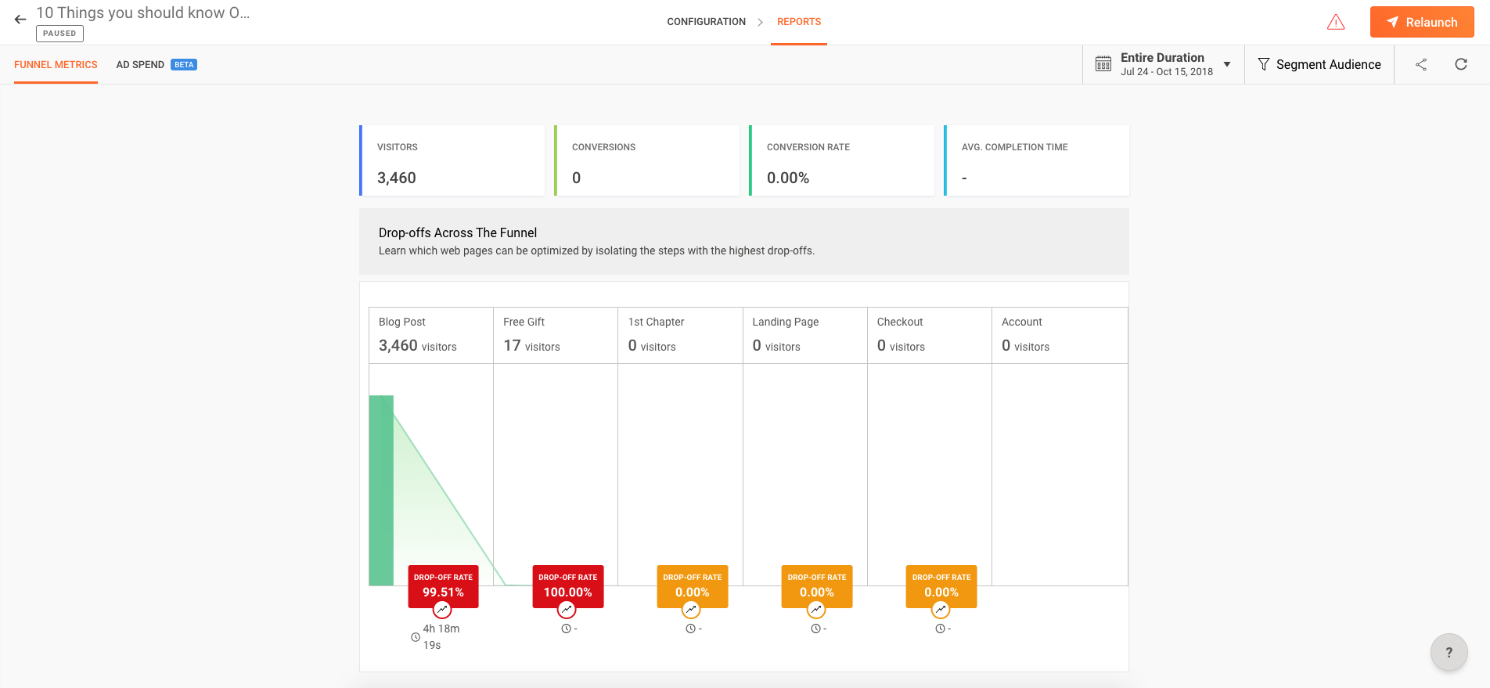Open Segment Audience filter
Viewport: 1490px width, 688px height.
coord(1319,64)
